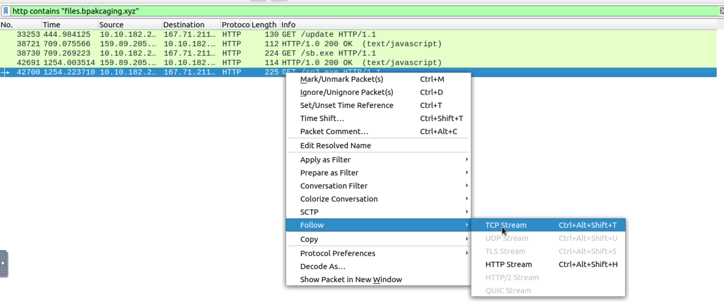Expand the Follow submenu
Image resolution: width=724 pixels, height=308 pixels.
(x=378, y=225)
